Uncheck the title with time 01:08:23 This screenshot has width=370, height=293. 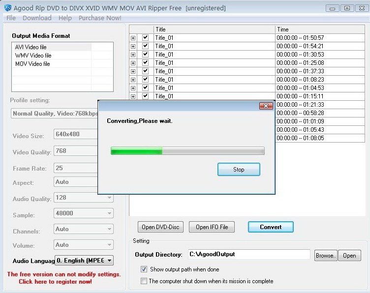[x=145, y=79]
